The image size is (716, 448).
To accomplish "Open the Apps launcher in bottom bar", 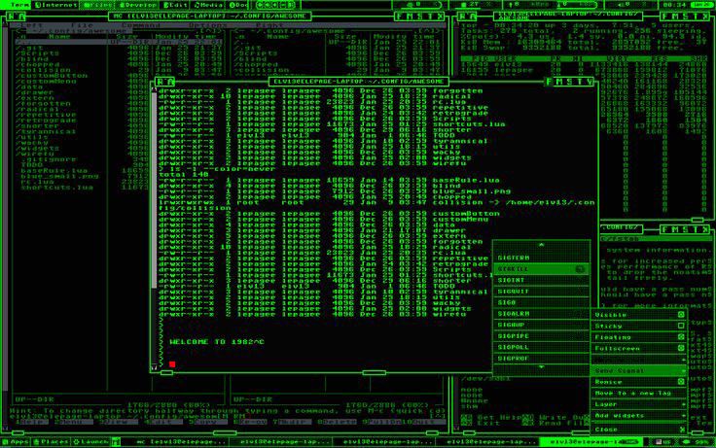I will [16, 442].
